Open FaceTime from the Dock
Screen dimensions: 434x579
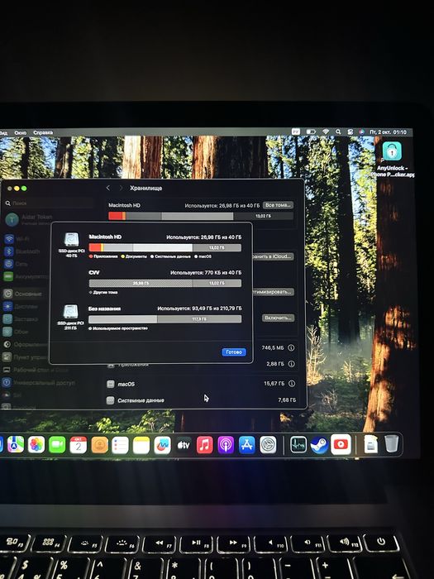coord(57,445)
